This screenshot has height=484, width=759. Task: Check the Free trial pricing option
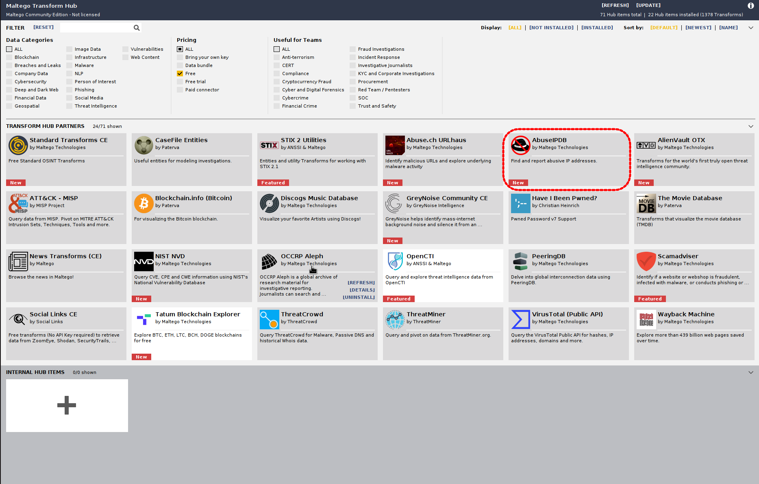(x=180, y=82)
